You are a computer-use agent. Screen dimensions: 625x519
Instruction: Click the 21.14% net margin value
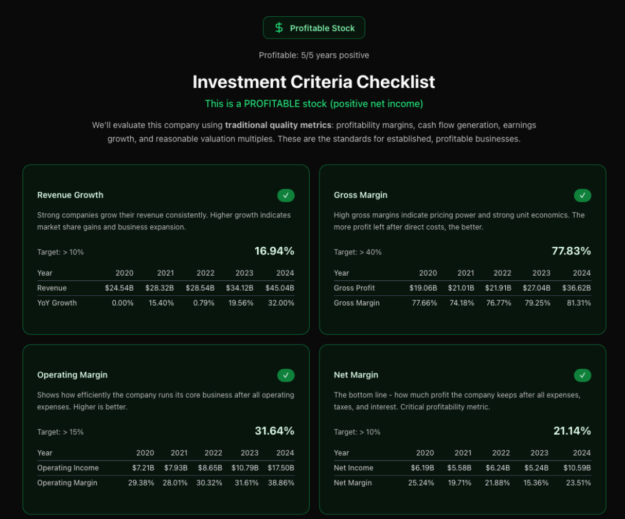click(x=571, y=431)
